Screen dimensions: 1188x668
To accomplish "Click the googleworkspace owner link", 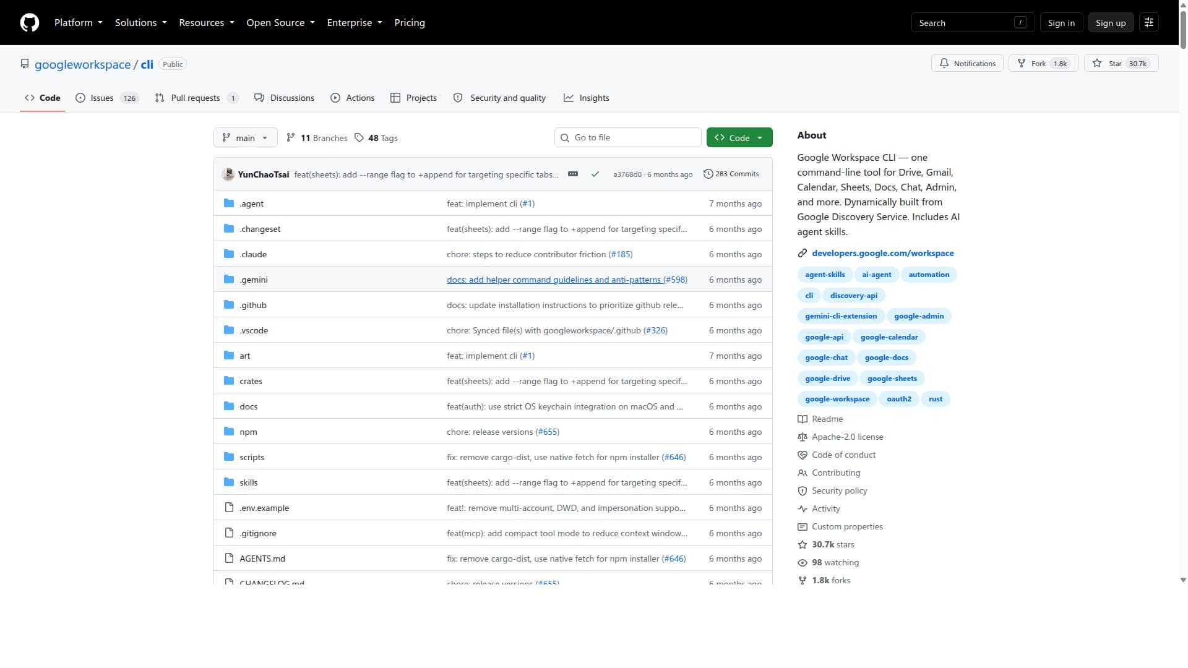I will click(82, 64).
